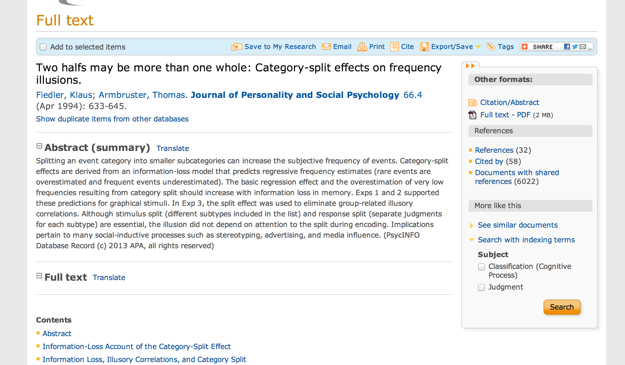Click the red plus SHARE icon
Viewport: 625px width, 365px height.
(x=525, y=47)
